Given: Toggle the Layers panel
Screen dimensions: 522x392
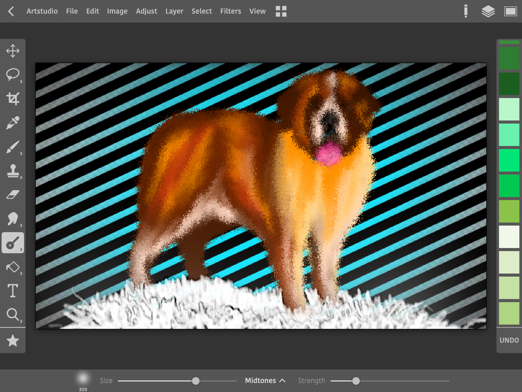Looking at the screenshot, I should (488, 11).
